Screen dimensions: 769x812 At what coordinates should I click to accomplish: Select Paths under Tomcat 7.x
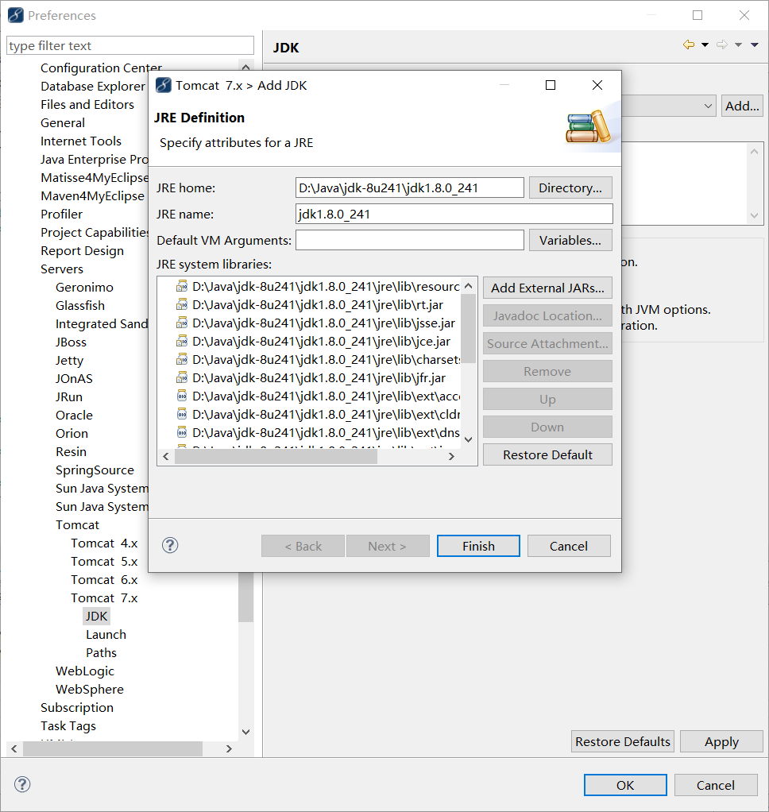click(101, 652)
